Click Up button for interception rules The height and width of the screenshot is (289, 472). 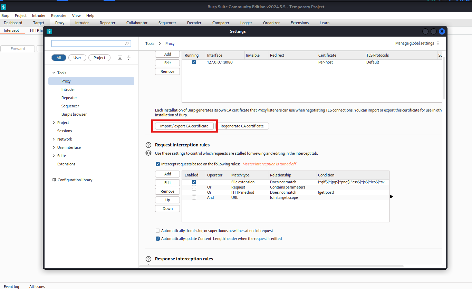pyautogui.click(x=167, y=200)
